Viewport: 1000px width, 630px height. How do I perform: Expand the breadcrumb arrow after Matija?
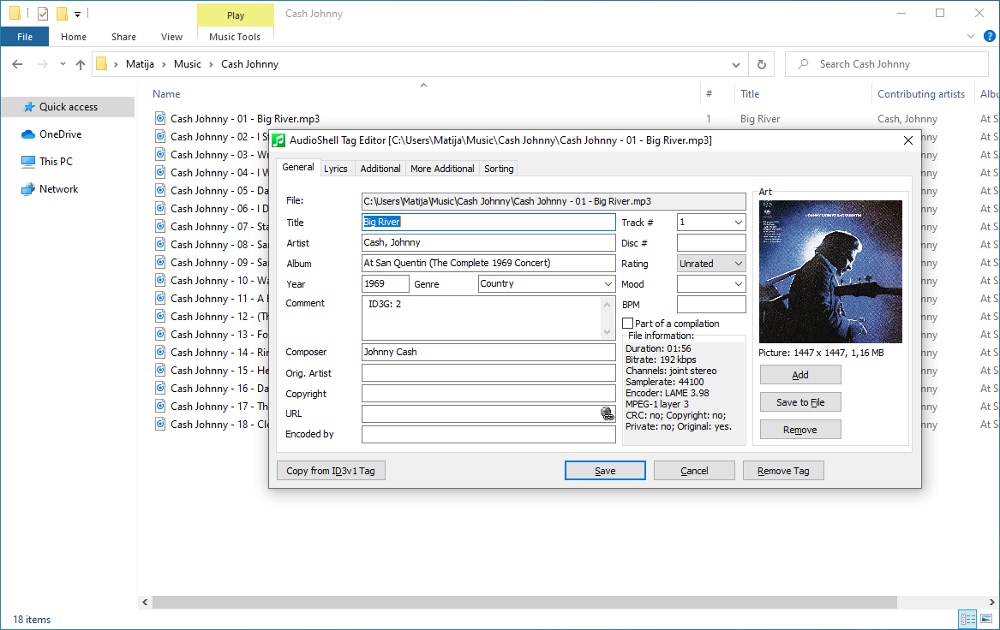164,64
